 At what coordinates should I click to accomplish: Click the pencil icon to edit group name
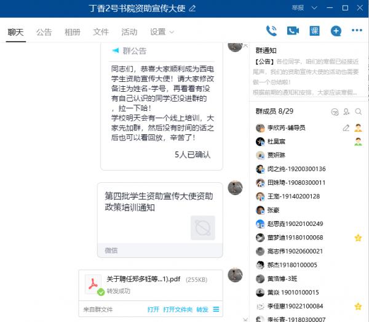coord(192,8)
